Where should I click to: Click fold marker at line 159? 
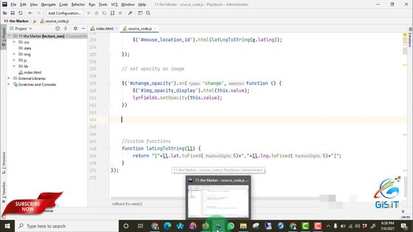pyautogui.click(x=109, y=83)
